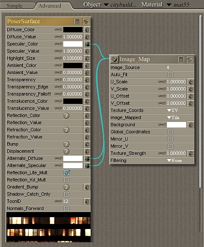Enable Normals_Forward checkbox

point(67,208)
